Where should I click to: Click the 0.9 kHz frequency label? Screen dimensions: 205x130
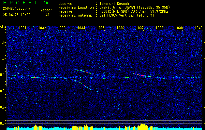3,75
